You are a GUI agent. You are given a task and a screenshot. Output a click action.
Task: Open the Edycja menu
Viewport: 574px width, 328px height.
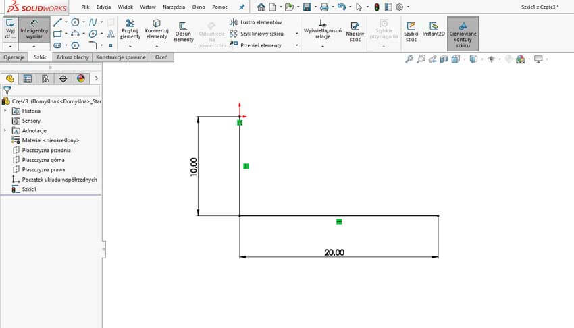103,7
